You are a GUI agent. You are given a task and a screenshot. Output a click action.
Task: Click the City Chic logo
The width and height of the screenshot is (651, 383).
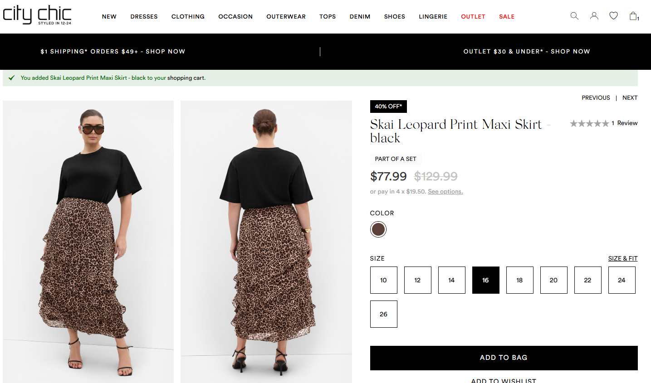(37, 15)
